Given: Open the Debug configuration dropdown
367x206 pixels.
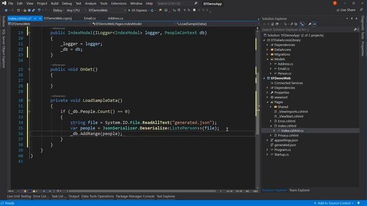Looking at the screenshot, I should coord(58,10).
